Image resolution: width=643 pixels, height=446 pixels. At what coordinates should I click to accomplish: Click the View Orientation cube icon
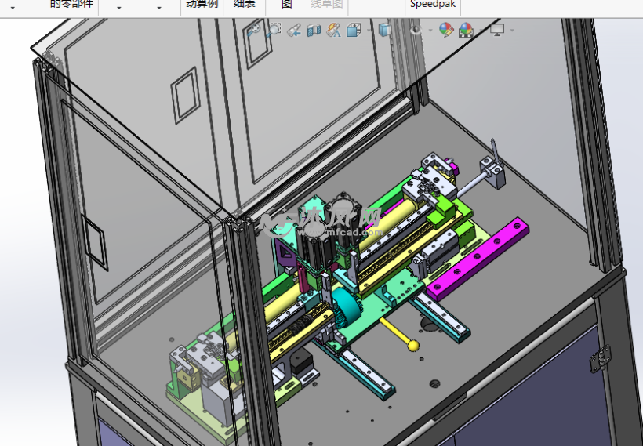(x=353, y=31)
